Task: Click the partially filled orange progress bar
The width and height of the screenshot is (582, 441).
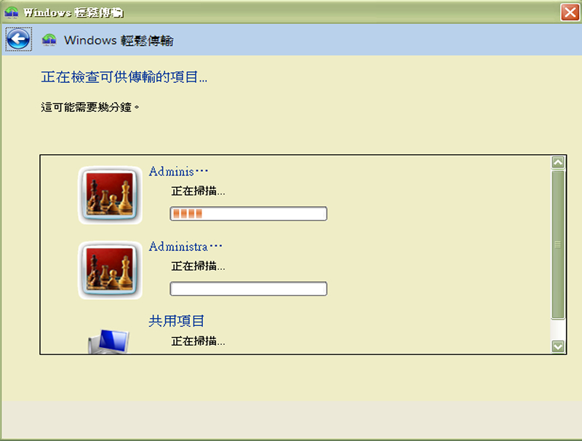Action: (248, 214)
